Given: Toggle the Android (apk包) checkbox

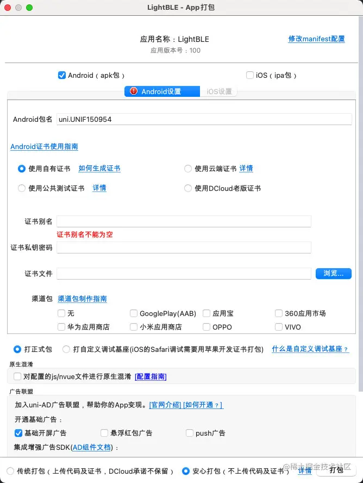Looking at the screenshot, I should (62, 75).
